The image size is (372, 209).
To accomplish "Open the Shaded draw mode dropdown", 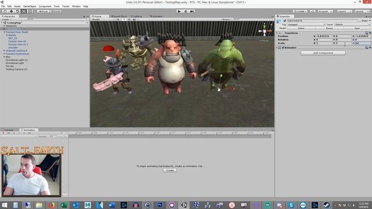I will [x=102, y=19].
